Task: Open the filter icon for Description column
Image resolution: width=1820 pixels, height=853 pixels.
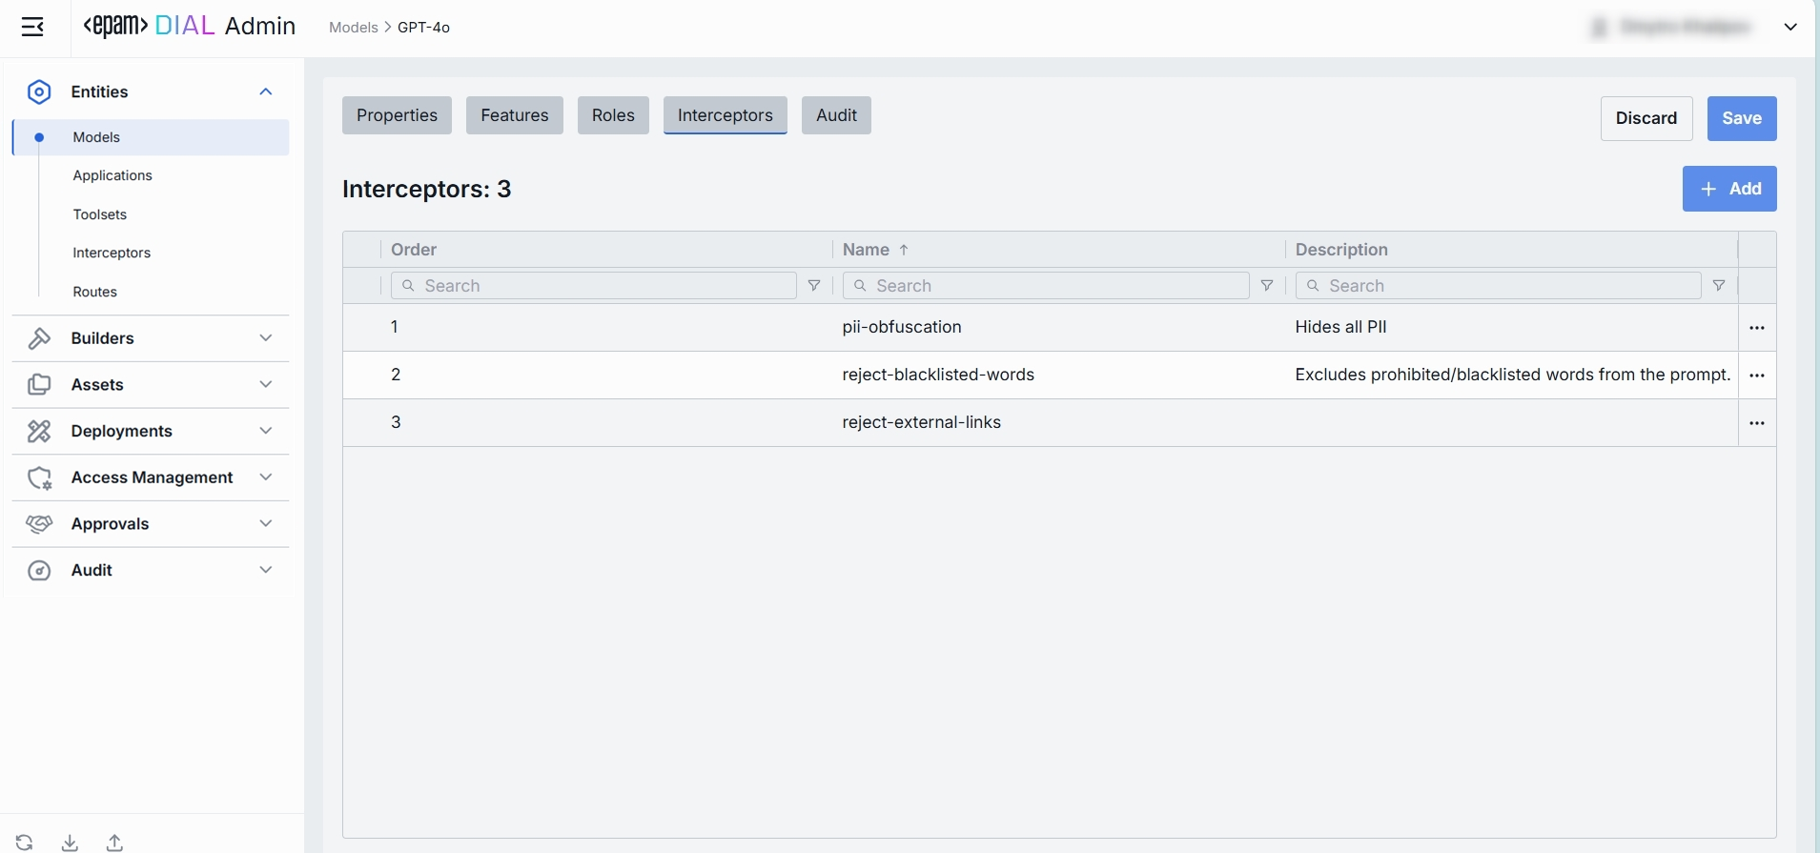Action: click(1719, 286)
